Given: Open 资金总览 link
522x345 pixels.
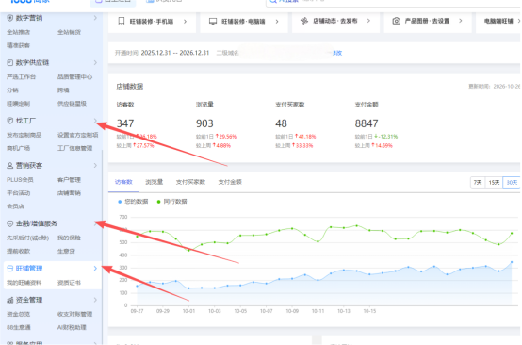Looking at the screenshot, I should click(x=18, y=314).
